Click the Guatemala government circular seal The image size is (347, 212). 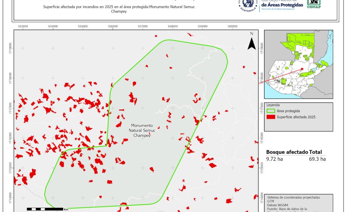(248, 5)
